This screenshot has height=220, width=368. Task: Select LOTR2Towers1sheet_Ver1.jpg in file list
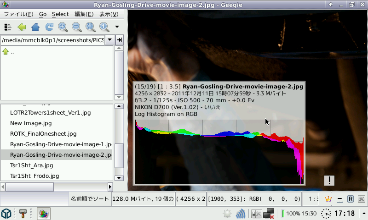[57, 113]
